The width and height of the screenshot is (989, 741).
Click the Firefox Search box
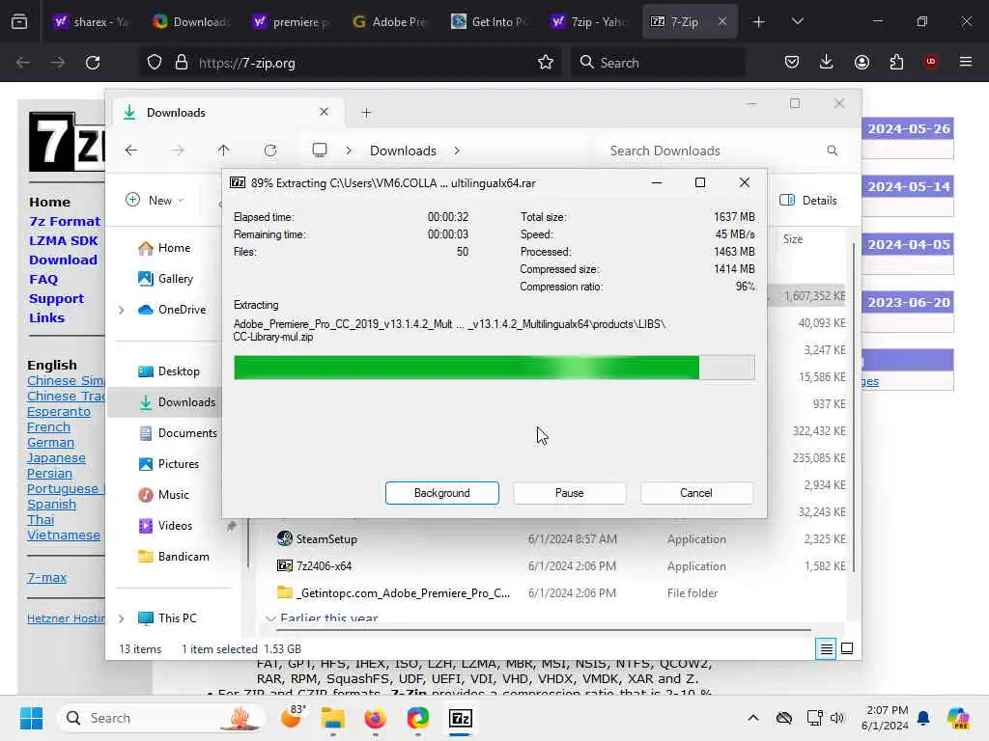[x=658, y=63]
